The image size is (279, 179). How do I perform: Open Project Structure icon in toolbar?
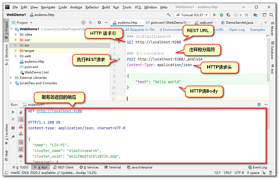click(256, 15)
